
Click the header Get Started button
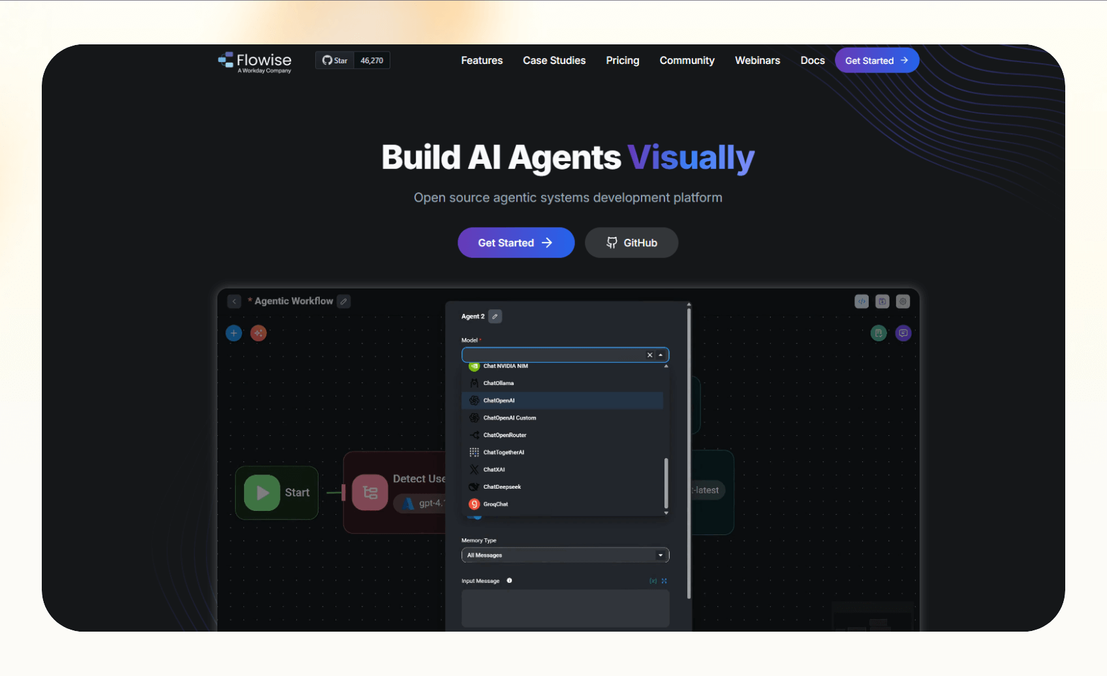pyautogui.click(x=877, y=60)
